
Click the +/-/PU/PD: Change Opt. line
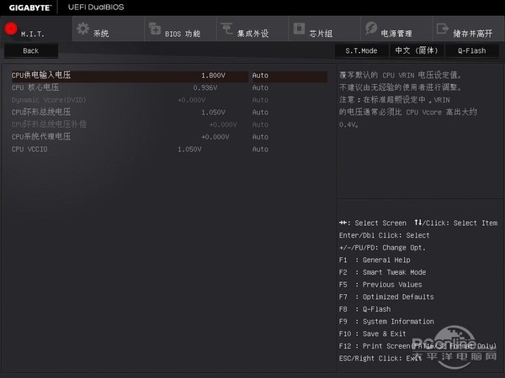[x=382, y=248]
